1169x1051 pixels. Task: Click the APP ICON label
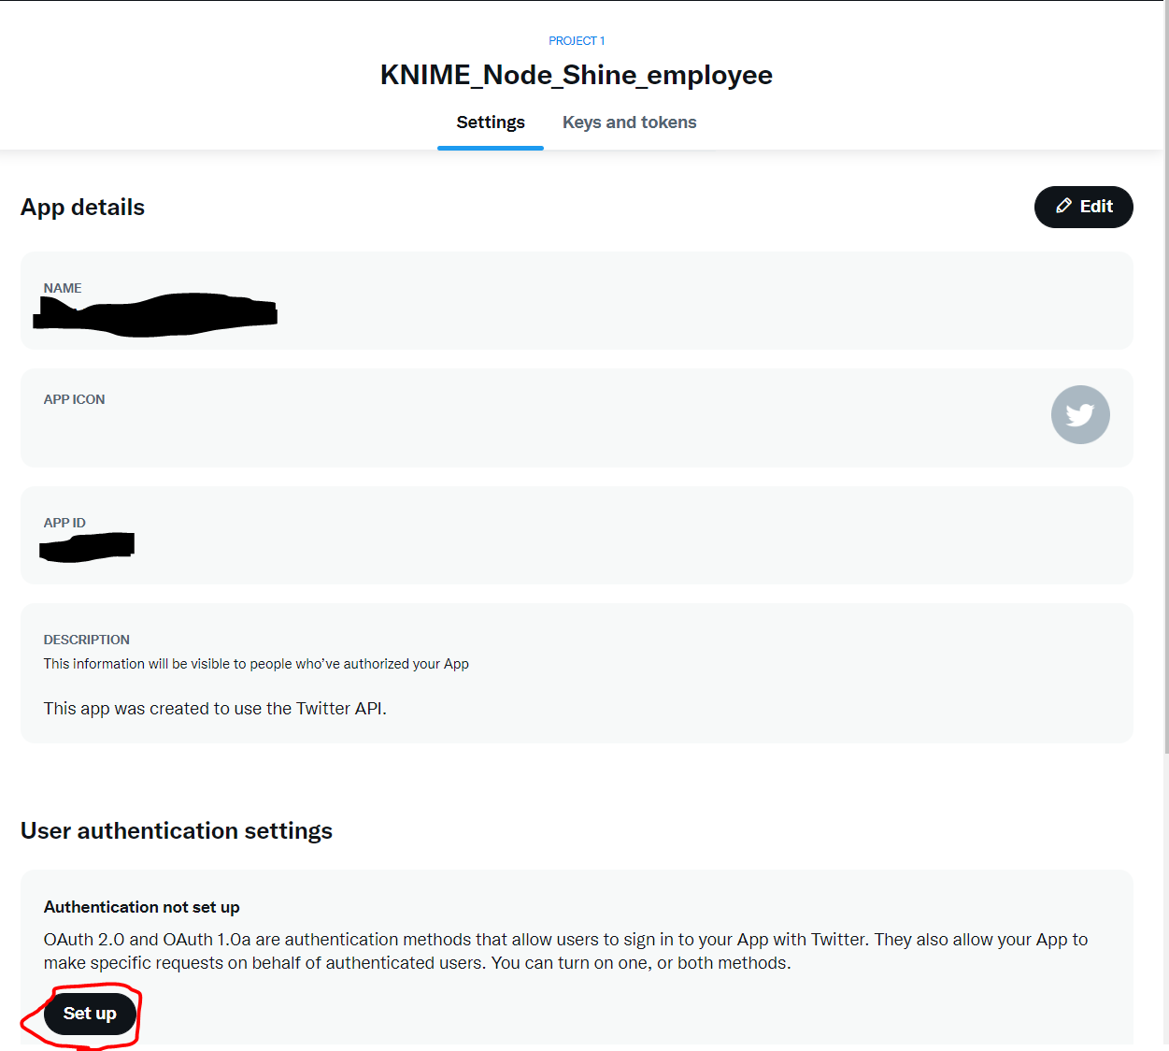pos(75,399)
